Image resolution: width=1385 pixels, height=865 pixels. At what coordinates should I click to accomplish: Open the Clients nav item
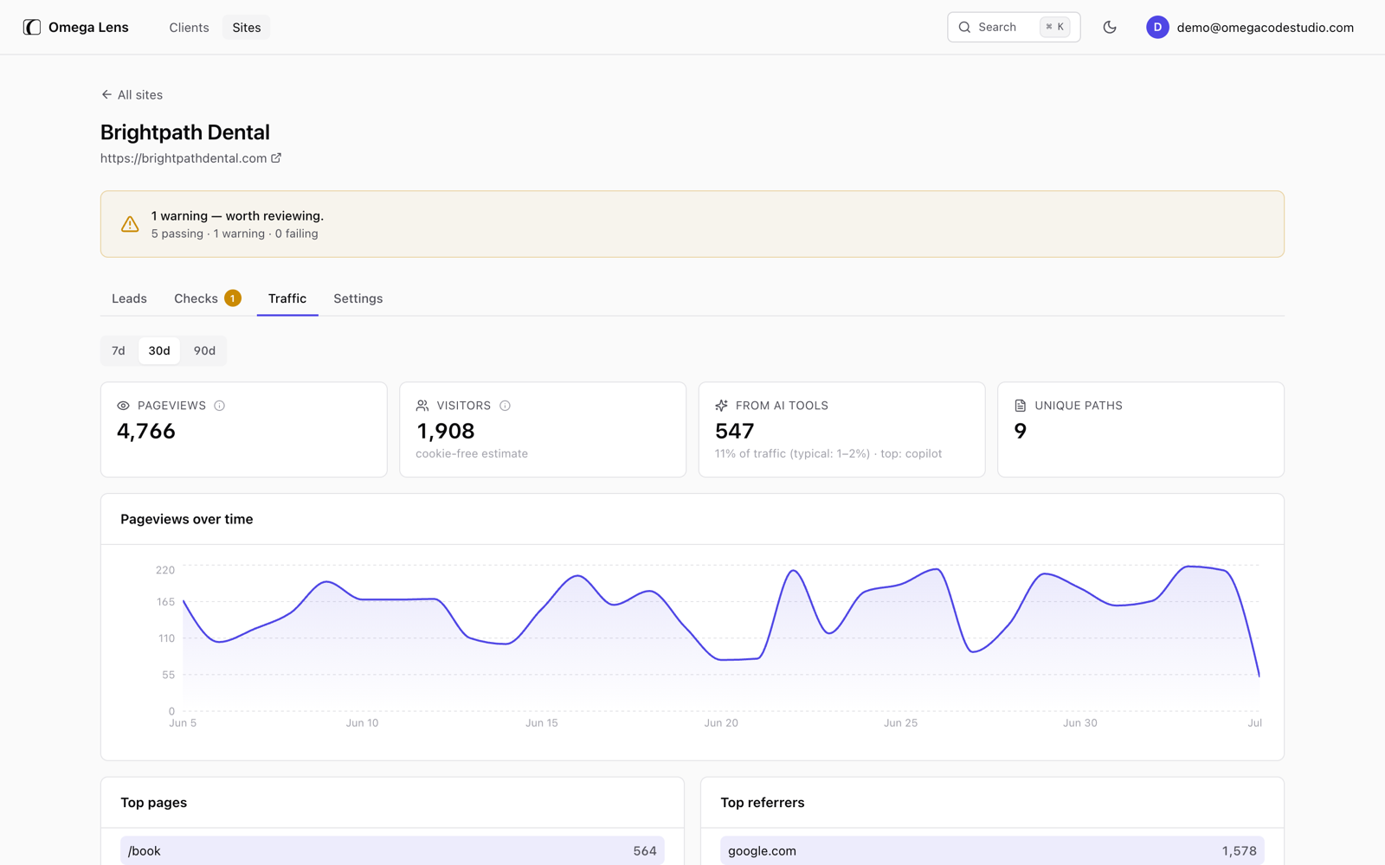(190, 28)
